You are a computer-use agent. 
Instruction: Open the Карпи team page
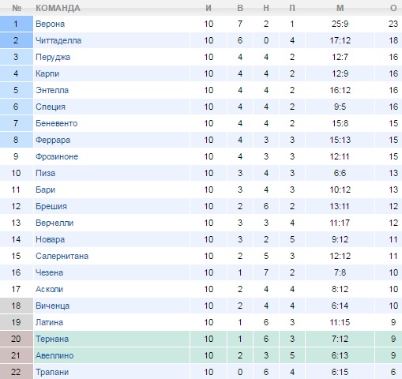(x=47, y=73)
